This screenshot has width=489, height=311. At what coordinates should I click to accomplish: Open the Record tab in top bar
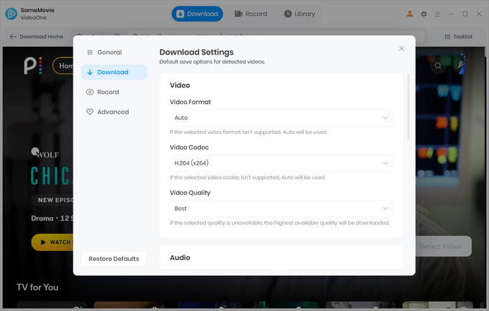[x=251, y=14]
